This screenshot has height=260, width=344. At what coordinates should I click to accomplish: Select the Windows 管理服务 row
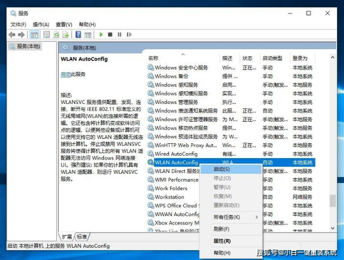pyautogui.click(x=231, y=102)
